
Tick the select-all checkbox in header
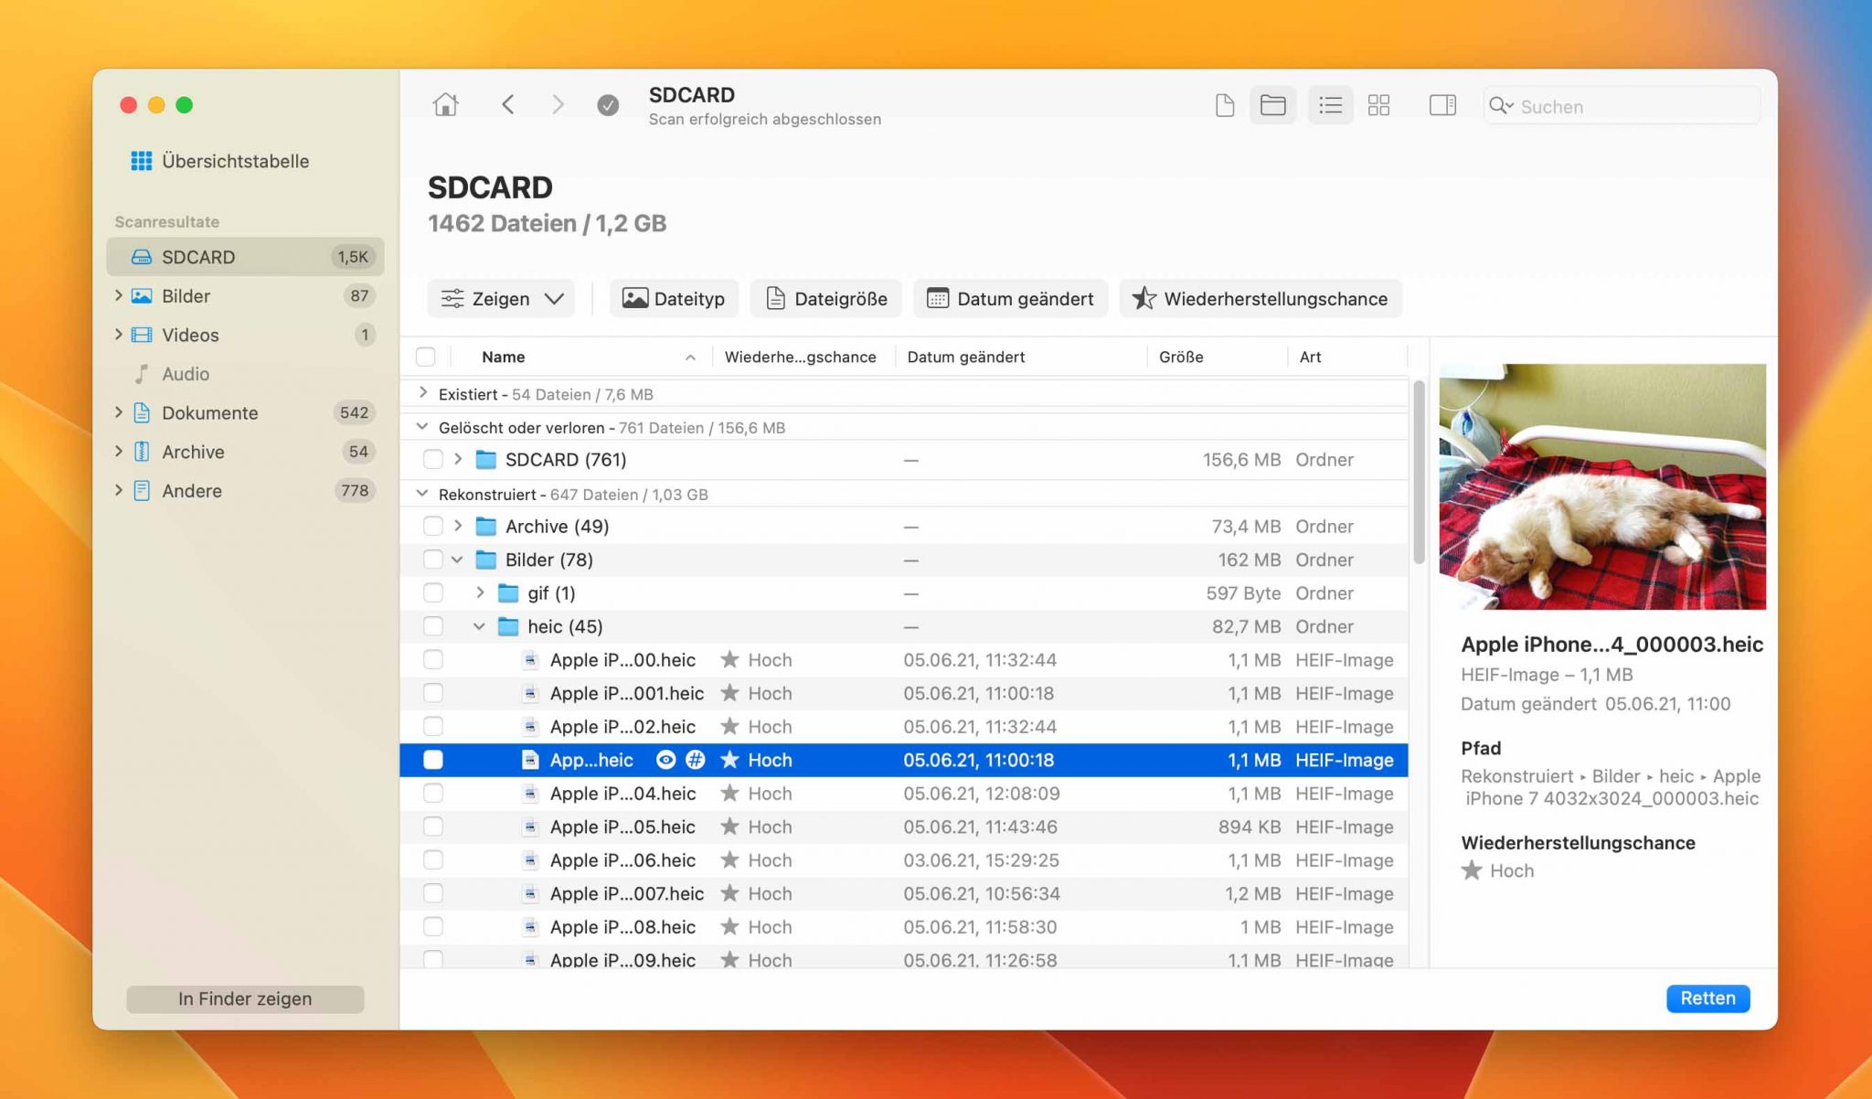pyautogui.click(x=426, y=357)
